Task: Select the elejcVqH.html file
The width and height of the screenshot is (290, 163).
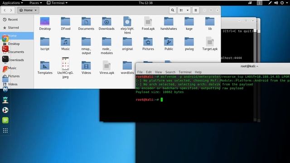Action: (127, 25)
